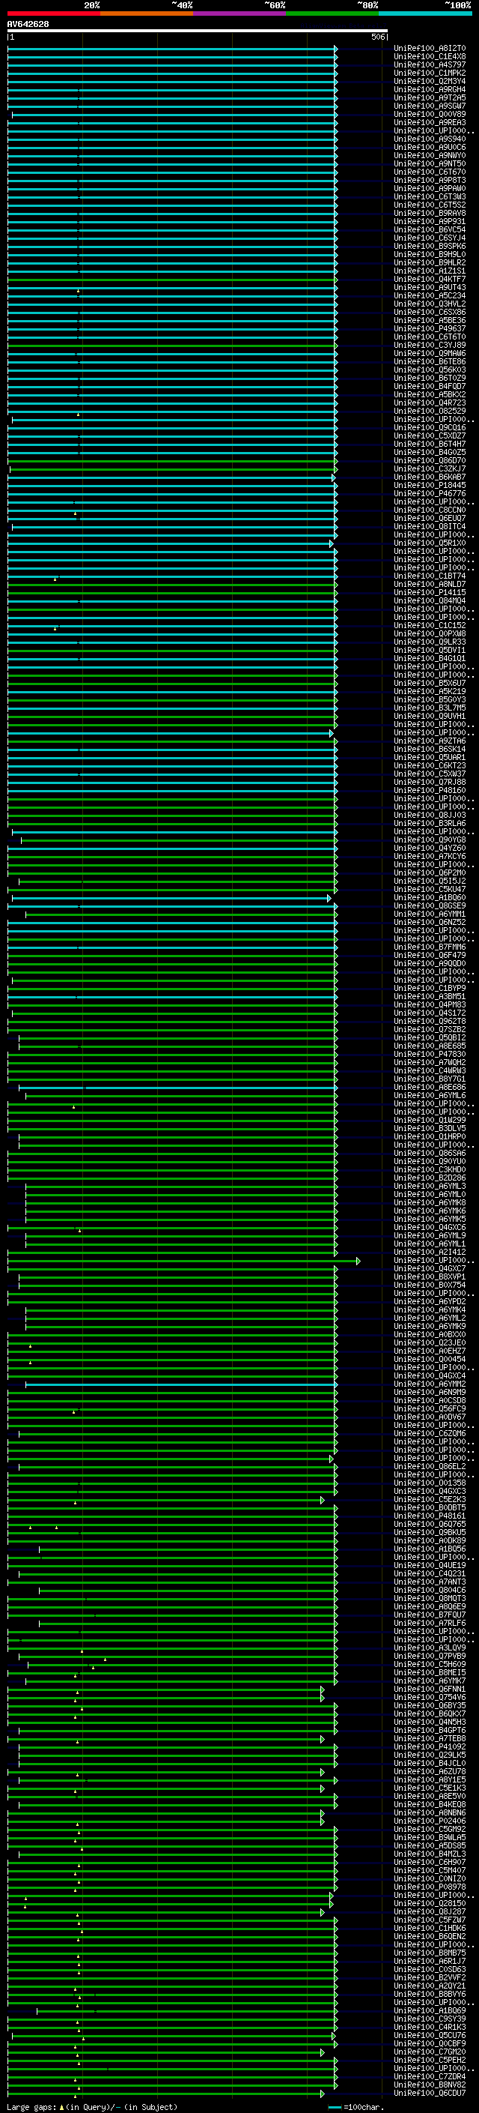Screen dimensions: 479x2113
Task: Select the AV642628 query sequence bar
Action: pos(197,31)
